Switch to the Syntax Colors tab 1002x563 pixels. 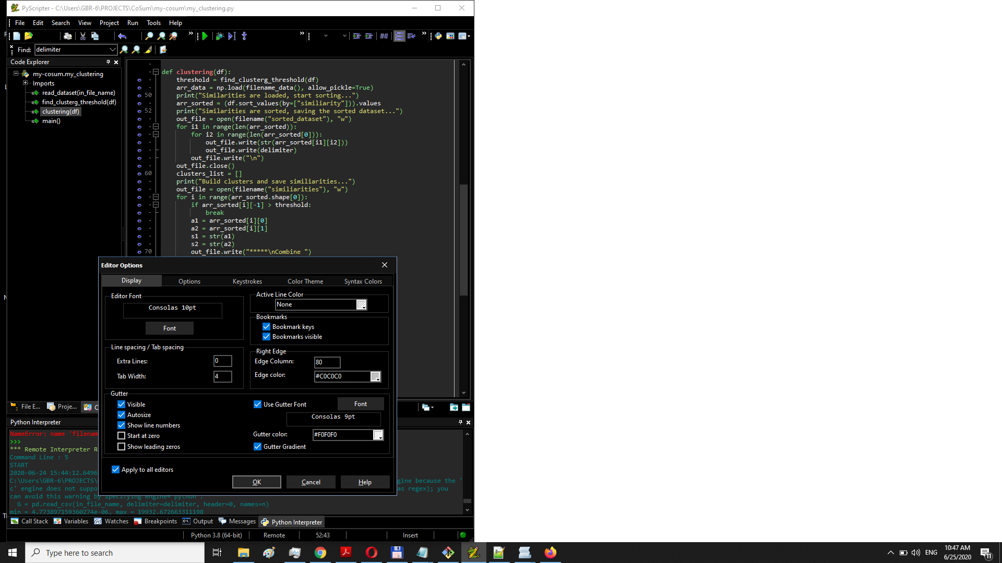tap(363, 281)
